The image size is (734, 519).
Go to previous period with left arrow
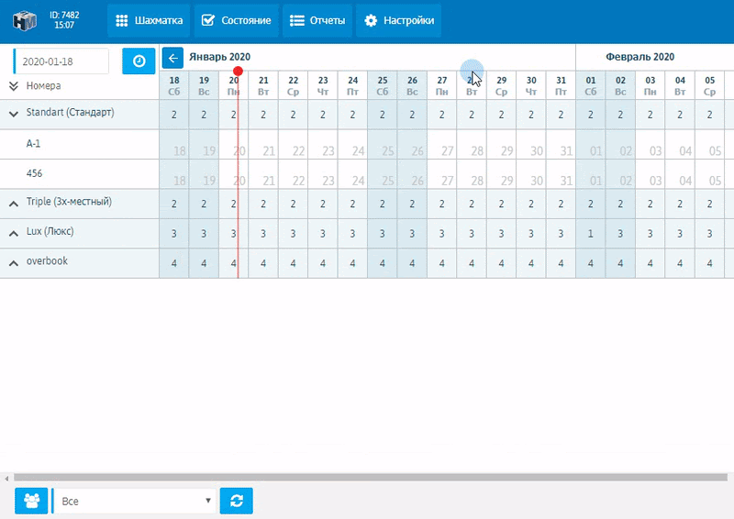click(172, 58)
